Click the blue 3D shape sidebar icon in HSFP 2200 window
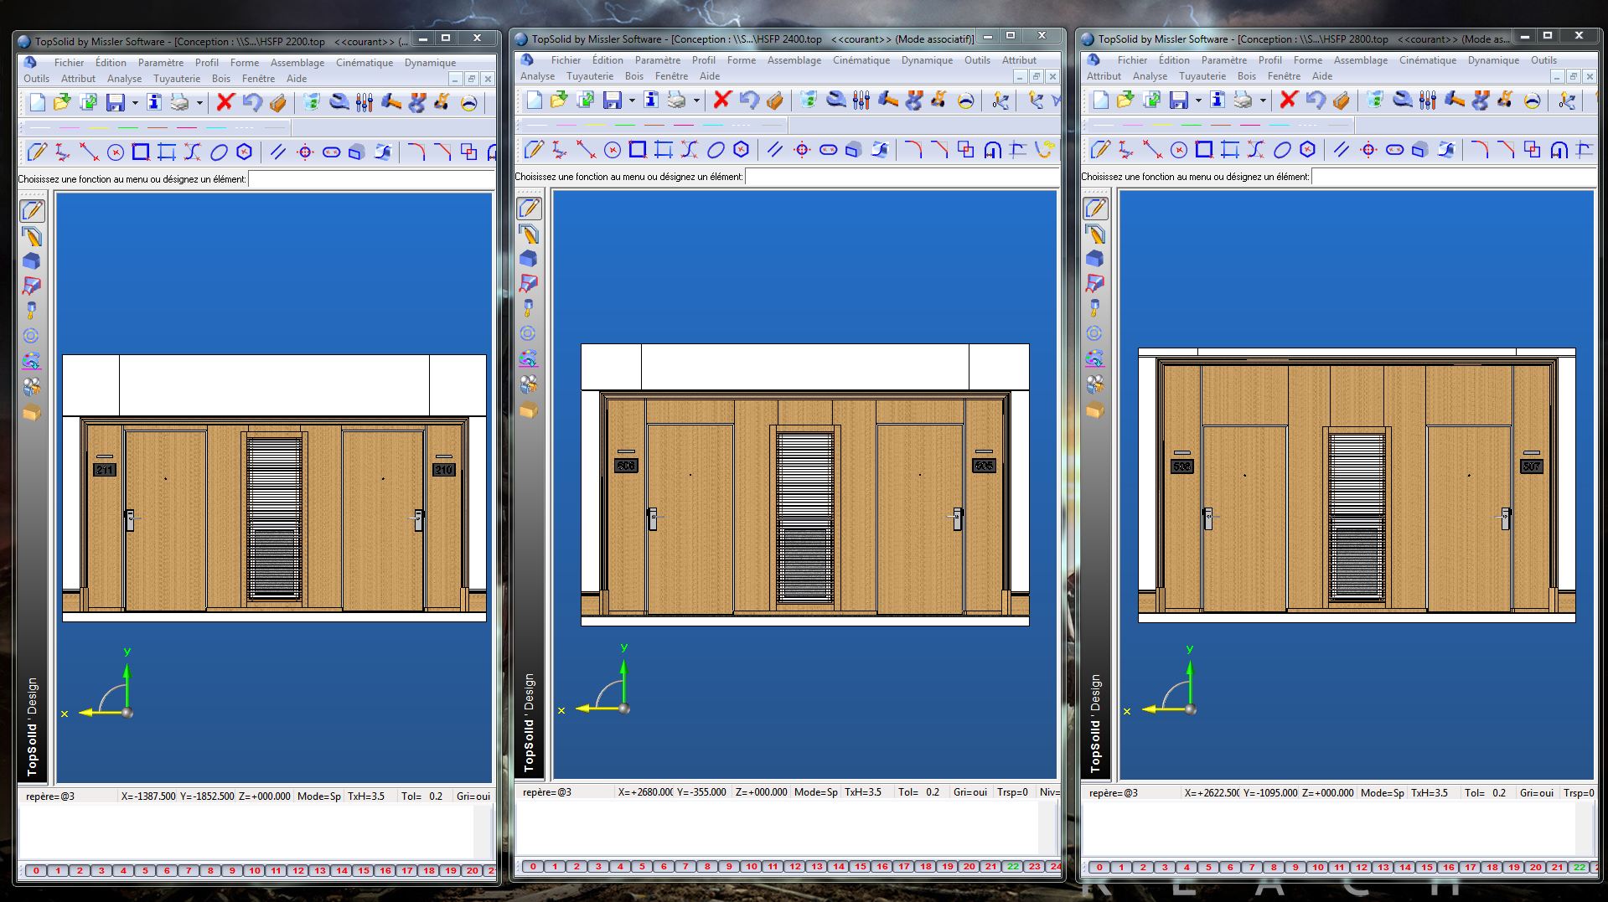 [31, 261]
